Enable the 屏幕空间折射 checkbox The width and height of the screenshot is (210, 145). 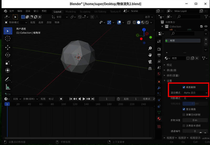(x=184, y=115)
